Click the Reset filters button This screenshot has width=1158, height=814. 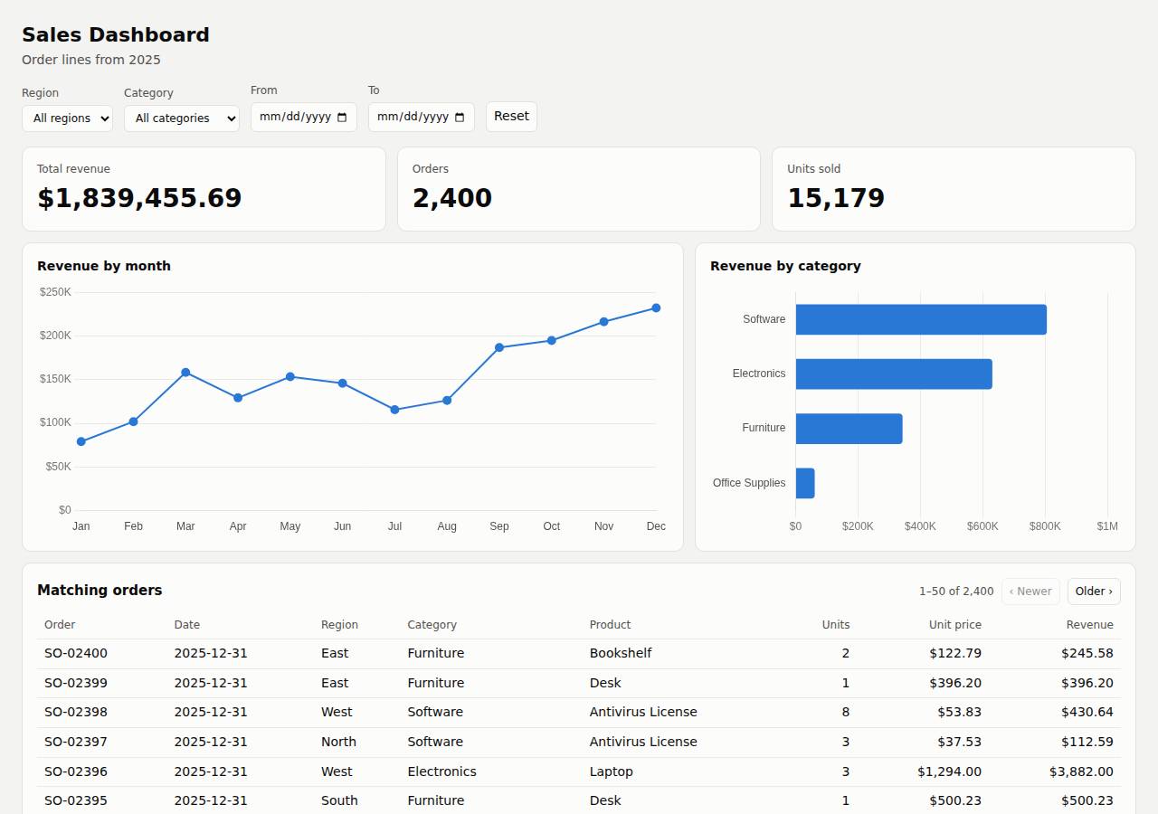click(511, 117)
